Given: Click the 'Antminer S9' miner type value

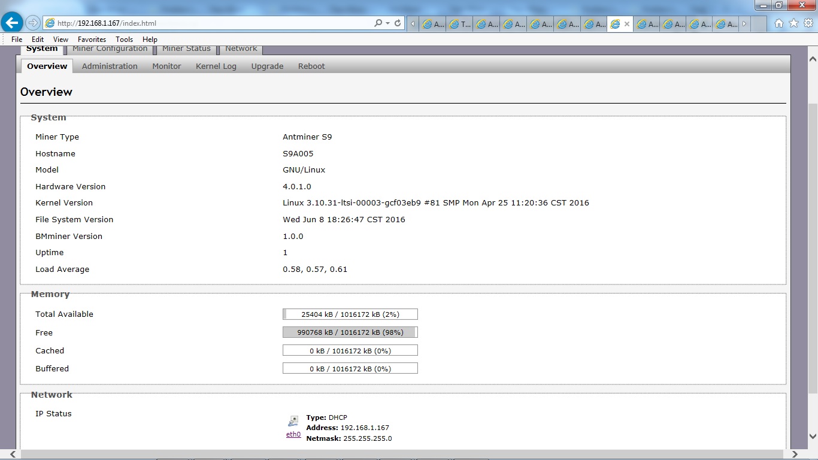Looking at the screenshot, I should point(307,137).
